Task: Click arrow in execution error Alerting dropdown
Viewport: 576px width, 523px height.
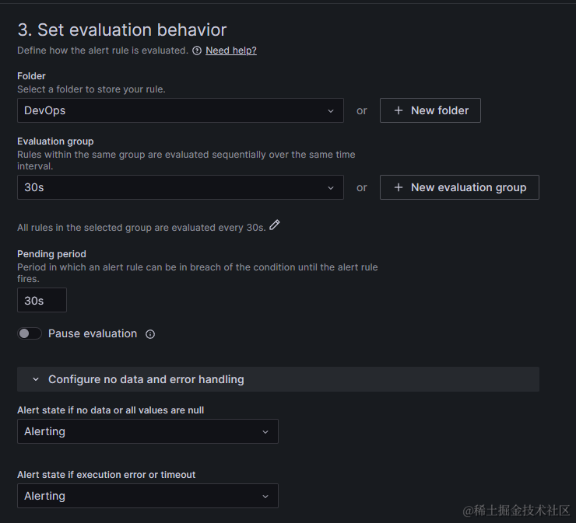Action: click(x=265, y=497)
